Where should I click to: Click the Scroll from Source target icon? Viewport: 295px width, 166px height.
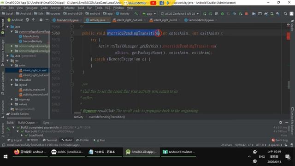27,20
